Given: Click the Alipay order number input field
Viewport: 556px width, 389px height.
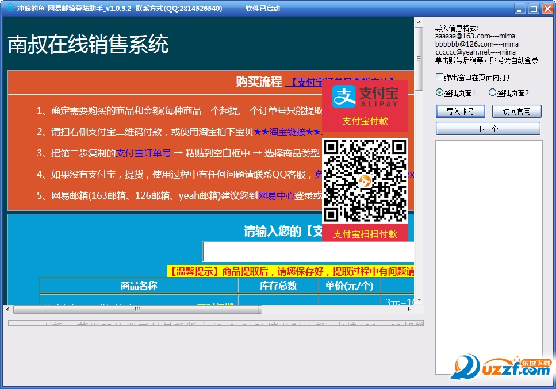Looking at the screenshot, I should tap(308, 252).
